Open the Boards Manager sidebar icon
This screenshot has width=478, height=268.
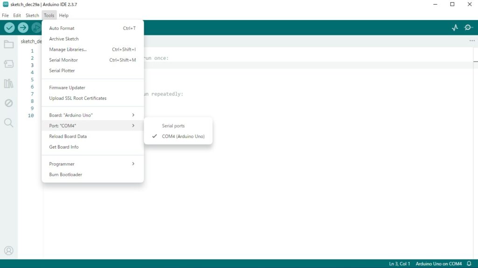click(8, 64)
